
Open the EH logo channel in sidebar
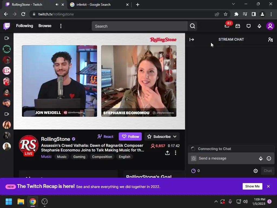(7, 71)
